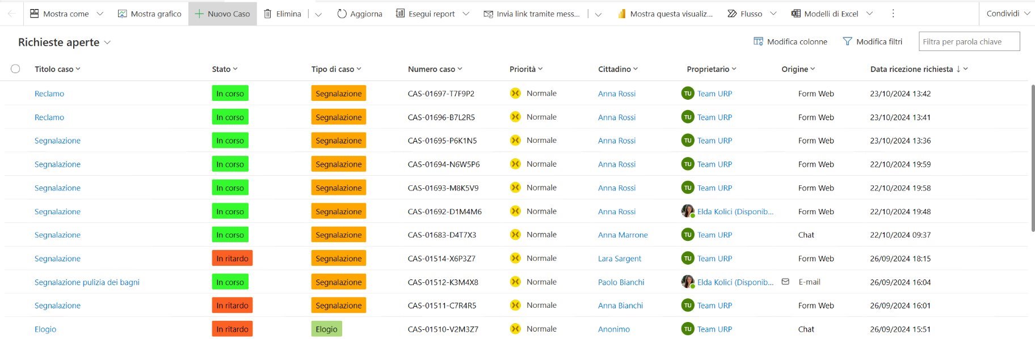Open the Condividi dropdown
1035x339 pixels.
coord(1008,14)
